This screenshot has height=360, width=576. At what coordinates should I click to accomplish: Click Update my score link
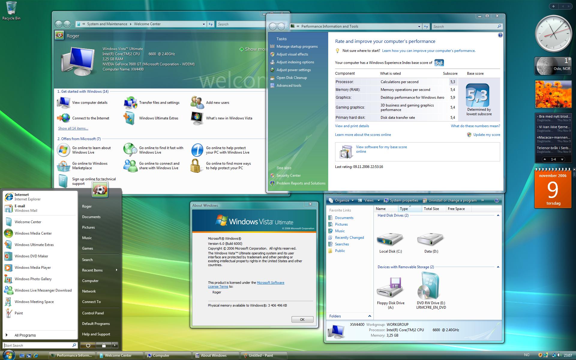[x=487, y=135]
